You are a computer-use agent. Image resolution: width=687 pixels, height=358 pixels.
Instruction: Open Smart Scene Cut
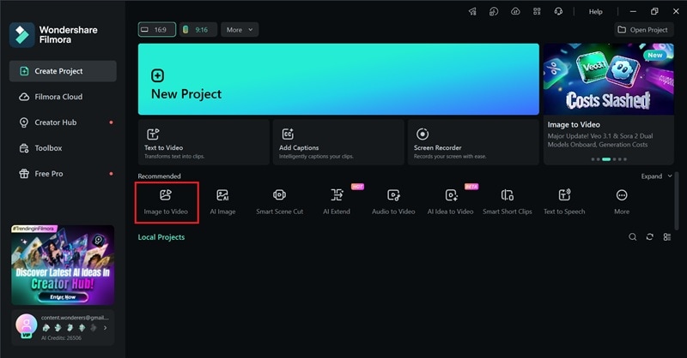pos(280,202)
